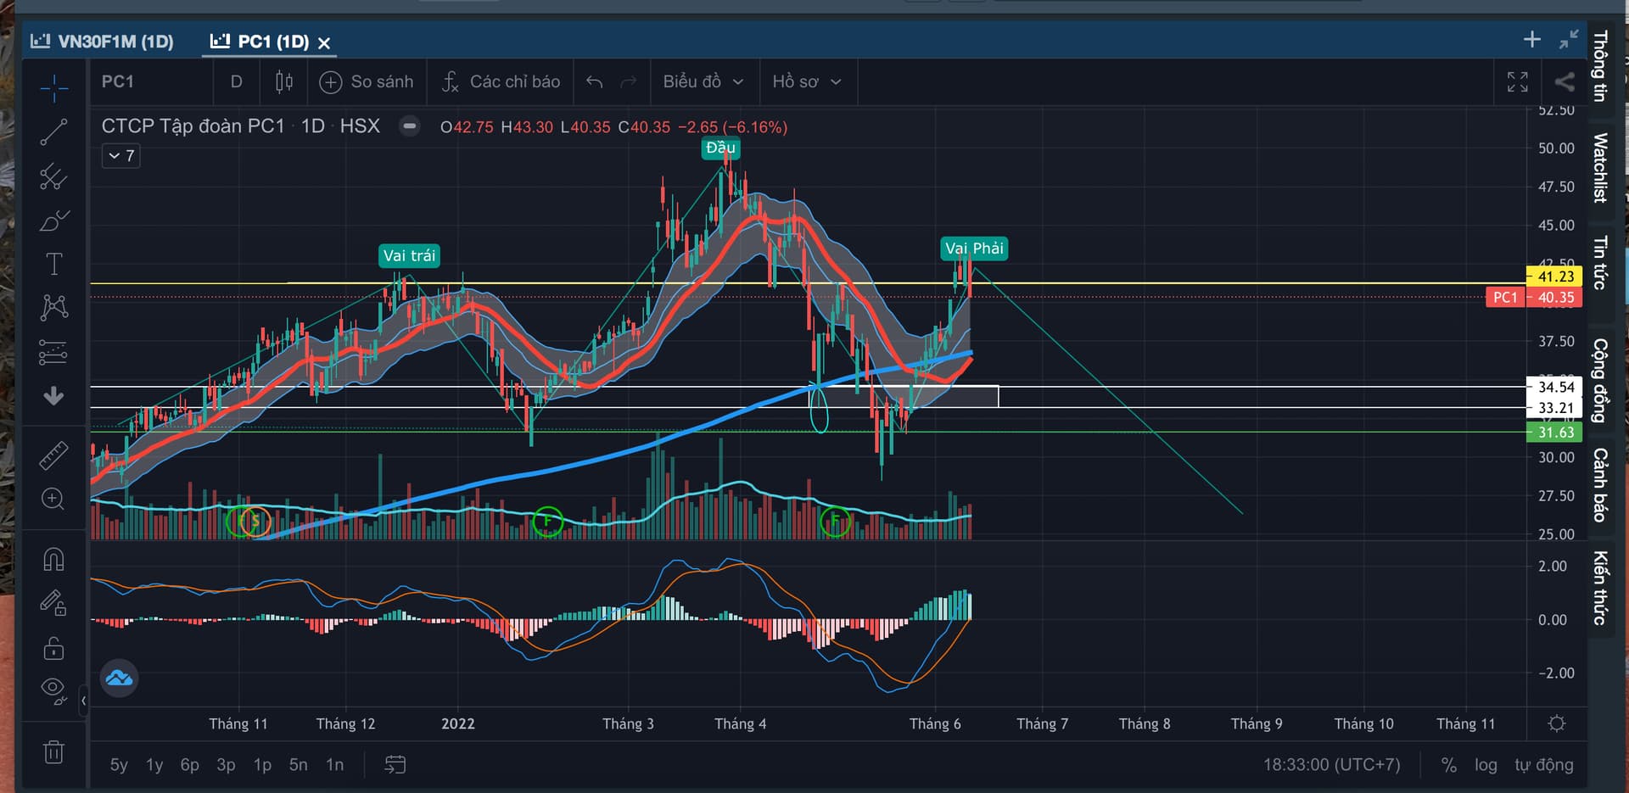Expand the collapsed indicators legend showing 7
The width and height of the screenshot is (1629, 793).
pyautogui.click(x=121, y=156)
